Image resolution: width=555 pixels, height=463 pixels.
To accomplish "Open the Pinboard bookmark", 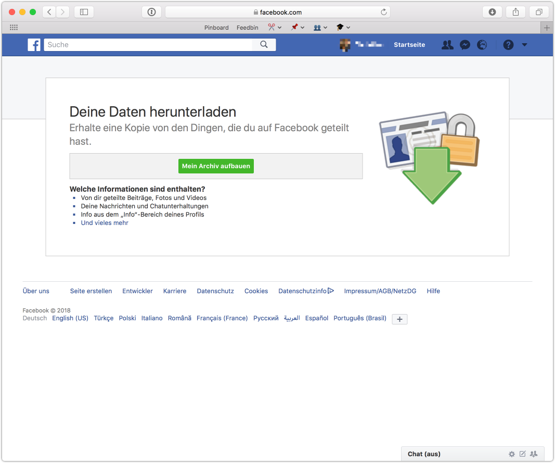I will [x=216, y=28].
